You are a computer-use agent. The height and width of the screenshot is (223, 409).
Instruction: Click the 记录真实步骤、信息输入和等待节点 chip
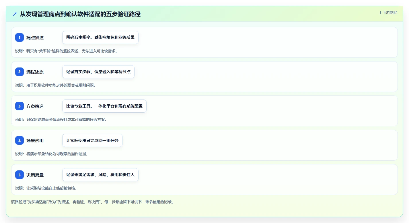(98, 72)
